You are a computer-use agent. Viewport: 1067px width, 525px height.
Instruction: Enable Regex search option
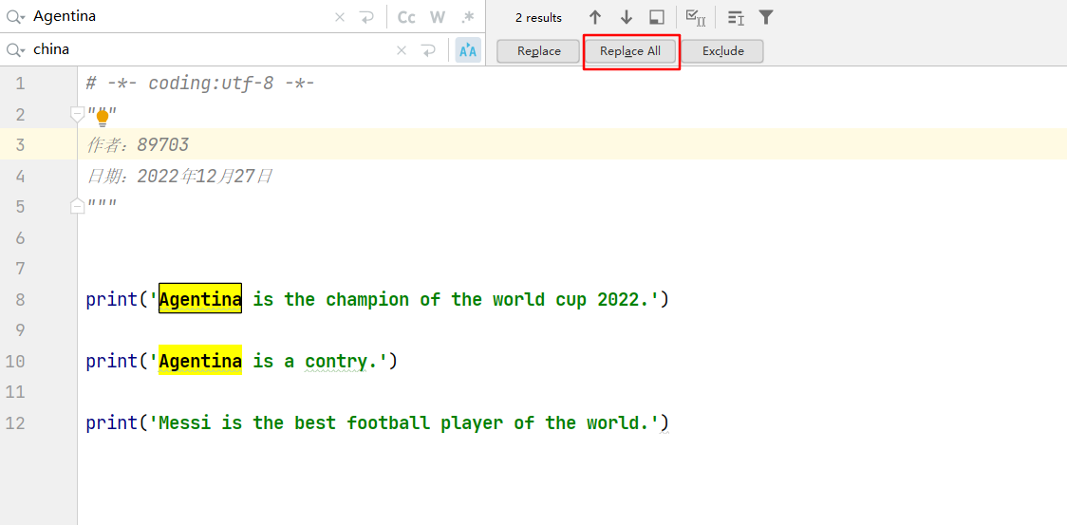[467, 17]
